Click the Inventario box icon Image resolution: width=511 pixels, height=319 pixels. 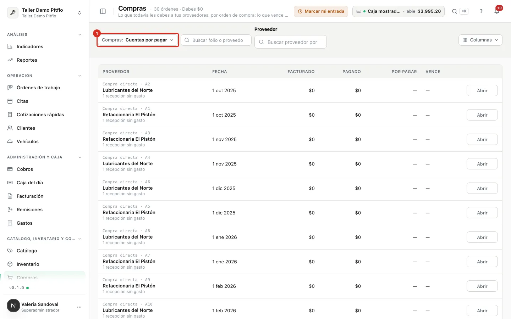pyautogui.click(x=10, y=264)
